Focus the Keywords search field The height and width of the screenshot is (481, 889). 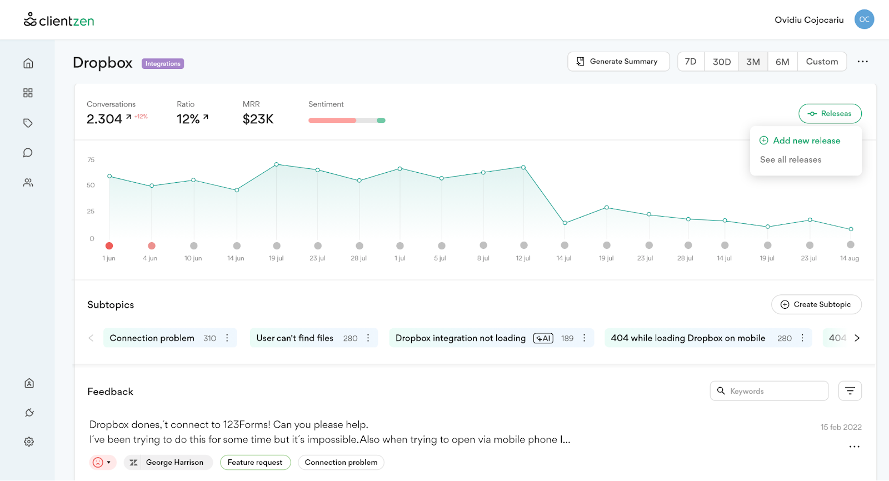click(769, 391)
